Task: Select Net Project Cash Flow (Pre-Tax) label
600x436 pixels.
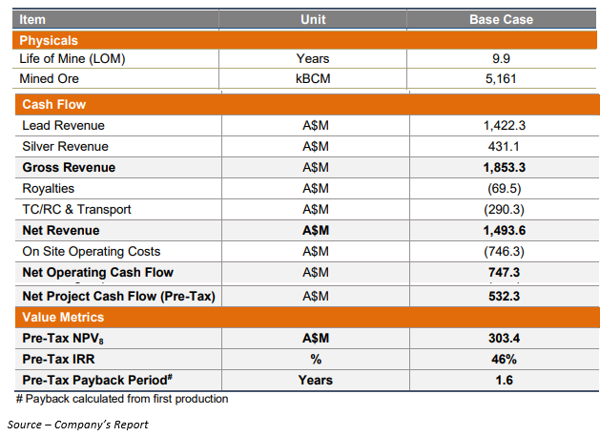Action: (118, 297)
